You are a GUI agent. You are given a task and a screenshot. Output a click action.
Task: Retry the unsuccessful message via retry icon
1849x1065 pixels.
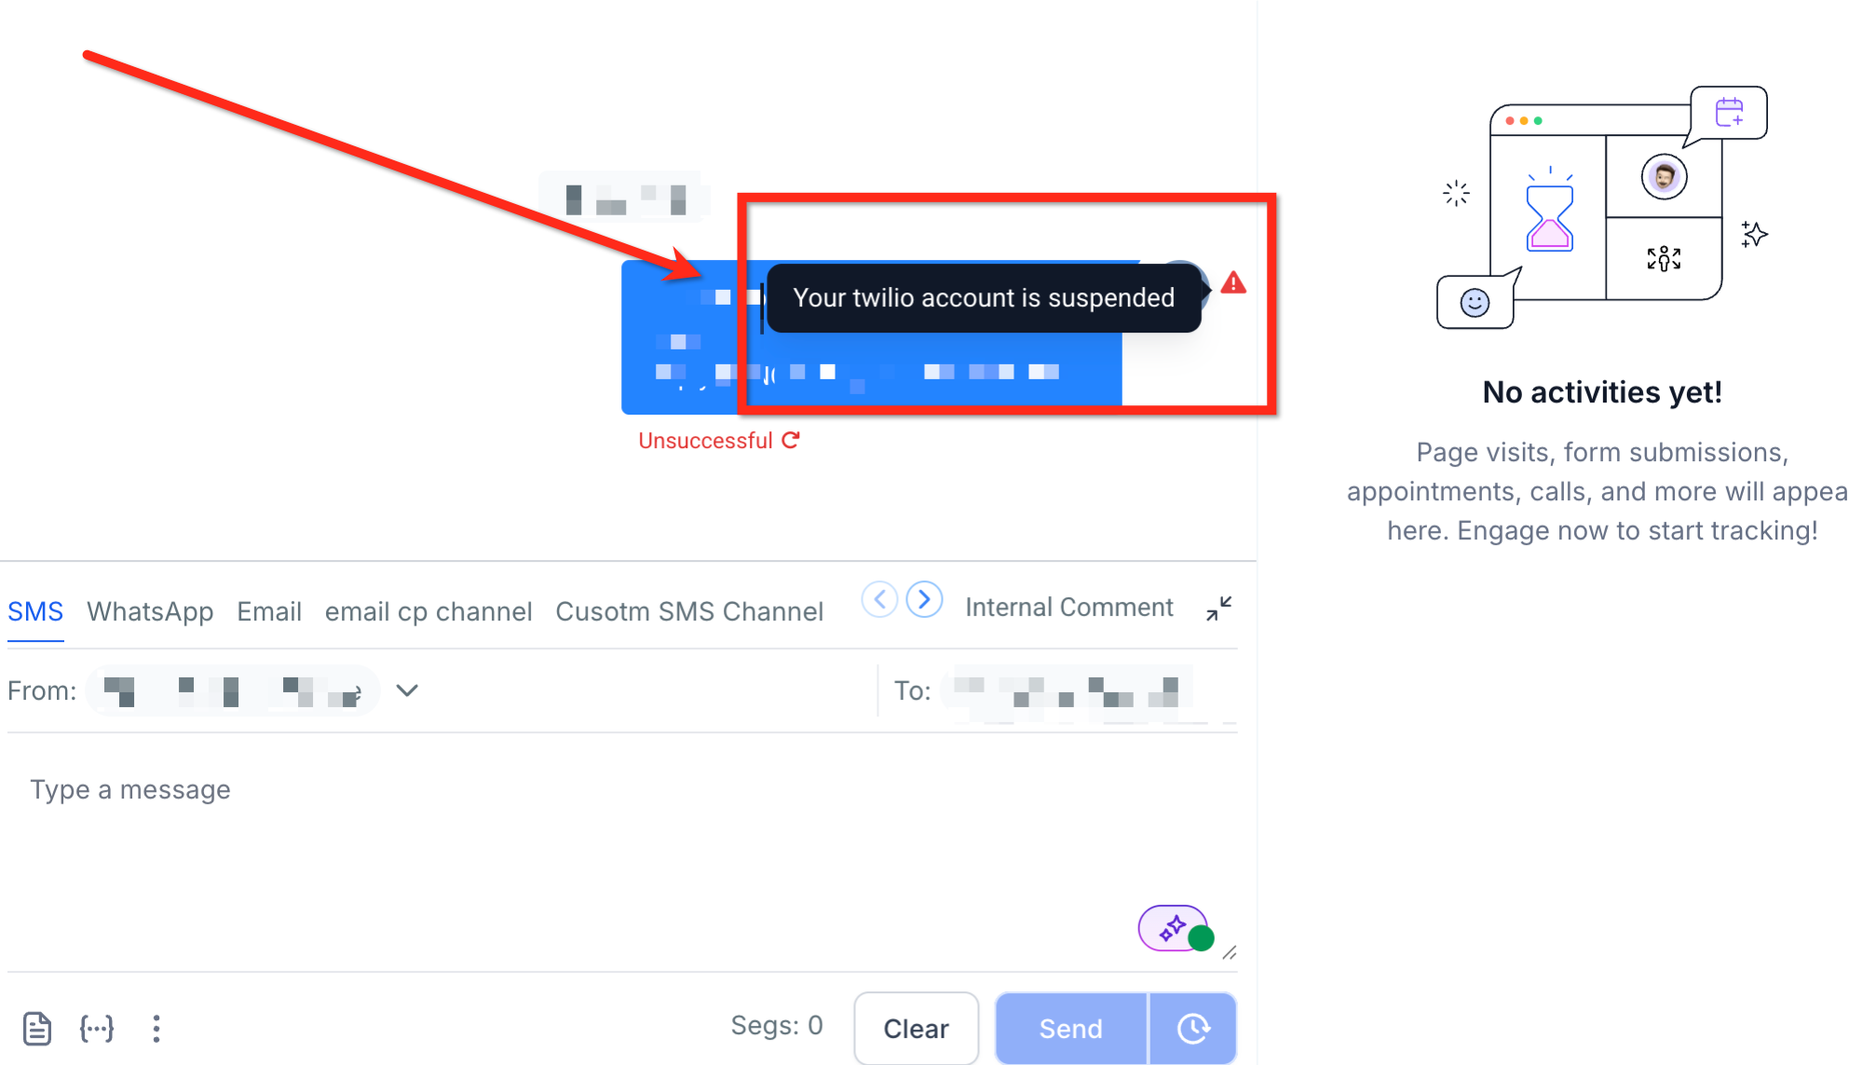(791, 440)
